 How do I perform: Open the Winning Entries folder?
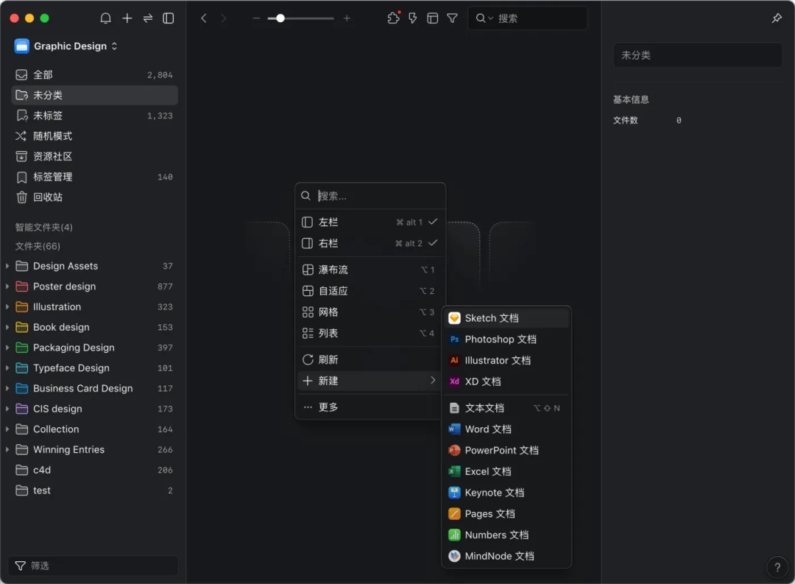tap(94, 449)
